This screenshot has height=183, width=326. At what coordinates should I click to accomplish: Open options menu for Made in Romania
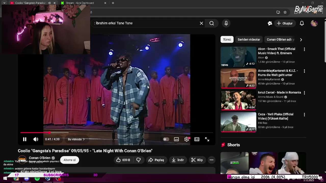[304, 93]
